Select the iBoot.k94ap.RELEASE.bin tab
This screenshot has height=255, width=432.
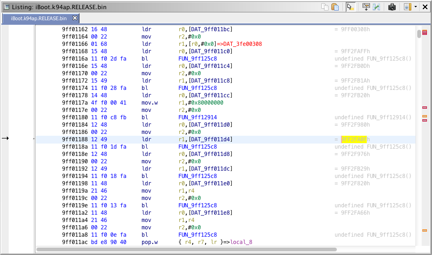pos(39,18)
